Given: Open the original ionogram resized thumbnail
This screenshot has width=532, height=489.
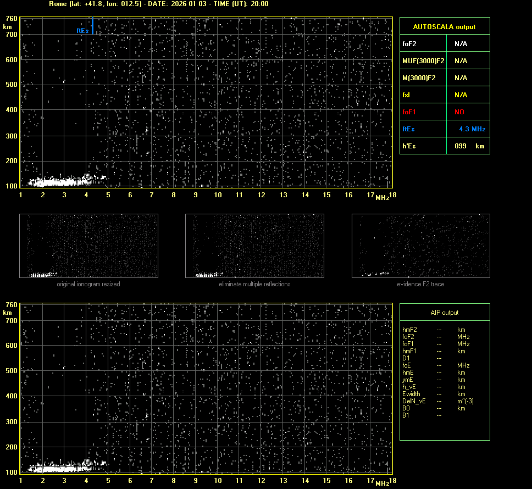Looking at the screenshot, I should (x=88, y=246).
